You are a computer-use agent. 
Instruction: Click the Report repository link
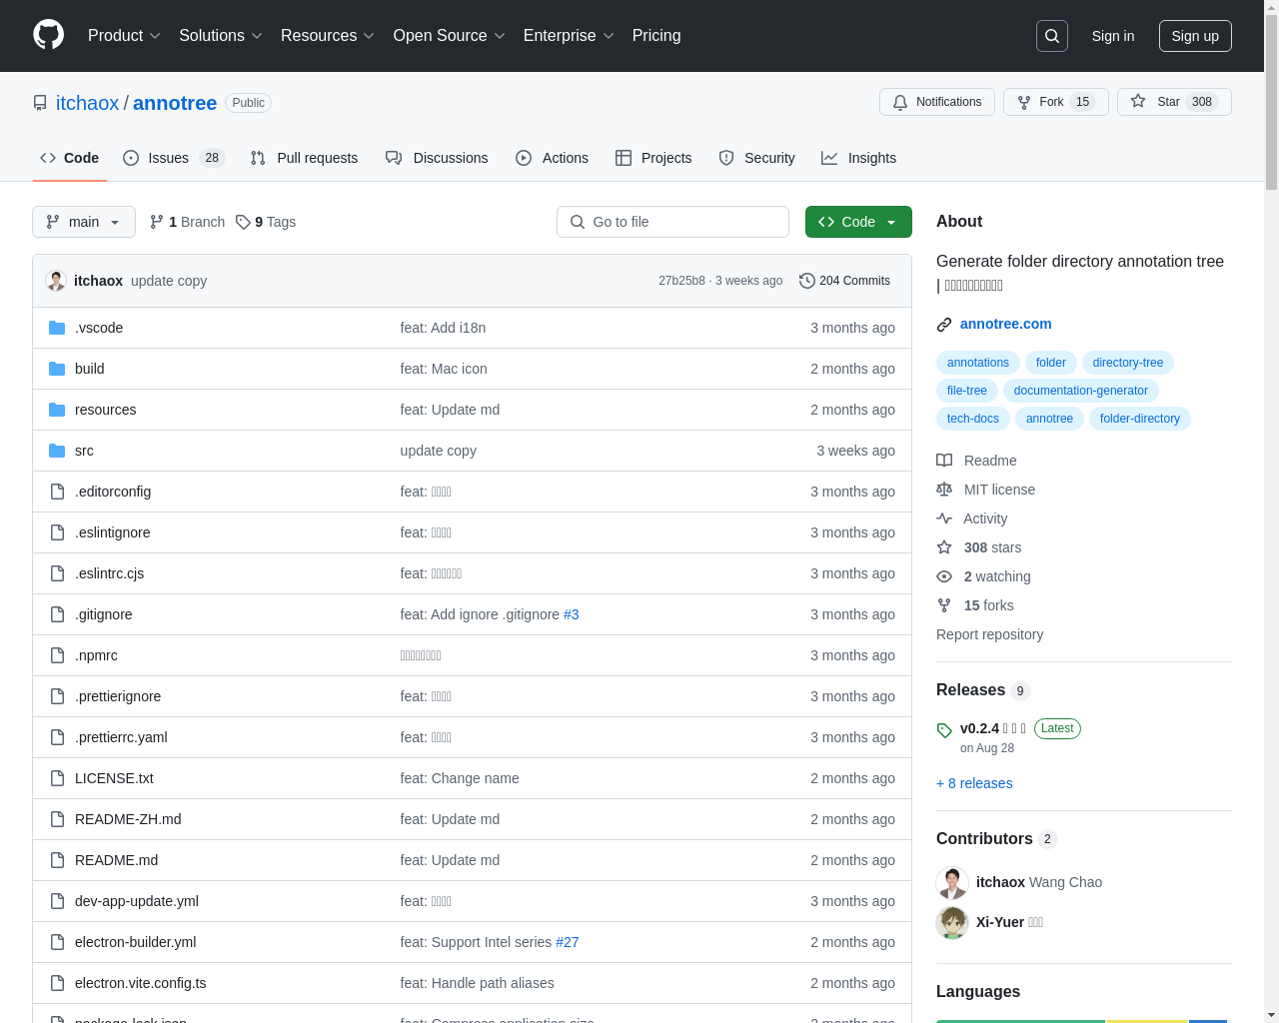(x=989, y=634)
